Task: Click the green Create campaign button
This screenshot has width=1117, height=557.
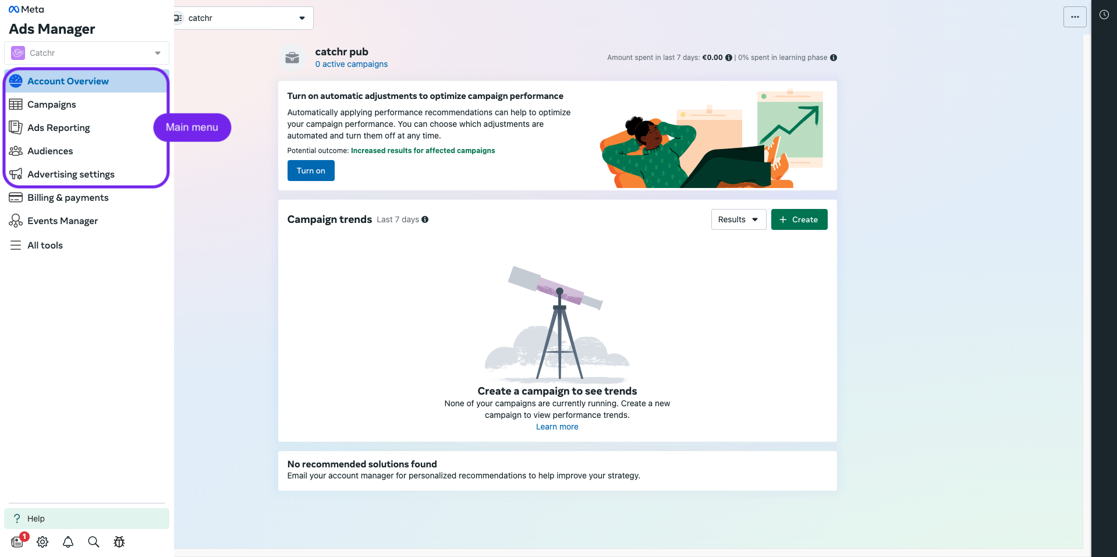Action: (x=799, y=219)
